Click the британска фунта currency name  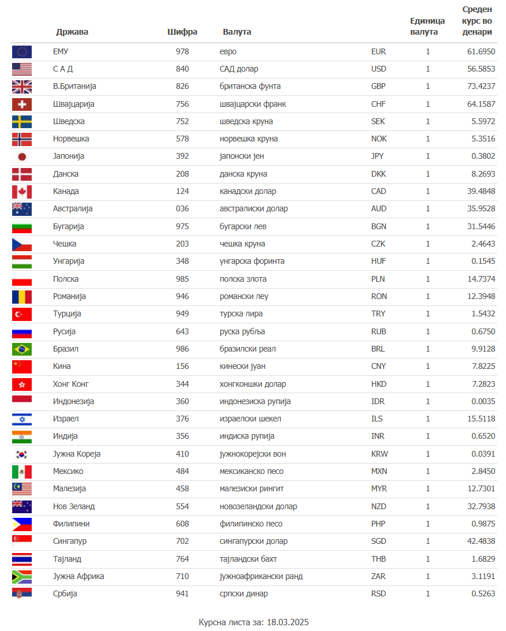[x=250, y=87]
